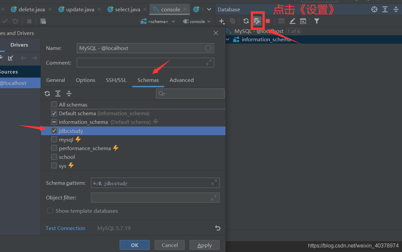402x252 pixels.
Task: Click the forward arrow in dialog sidebar
Action: [34, 58]
